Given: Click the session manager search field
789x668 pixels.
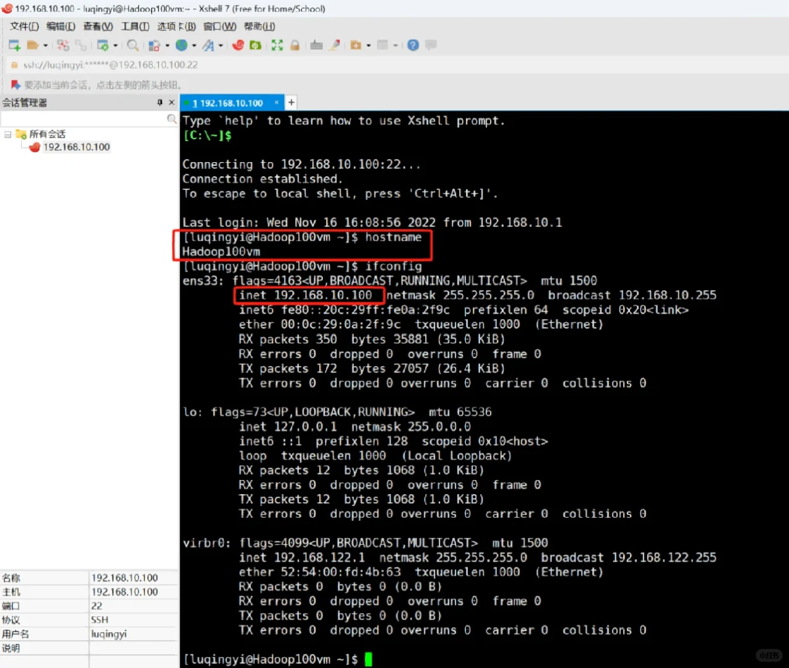Looking at the screenshot, I should click(x=84, y=119).
